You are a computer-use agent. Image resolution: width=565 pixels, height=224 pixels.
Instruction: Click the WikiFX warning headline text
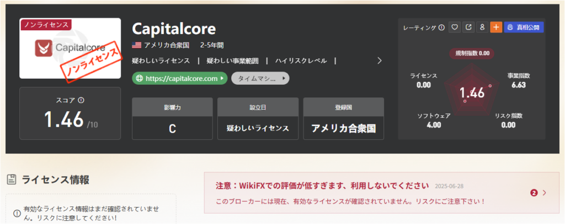tap(322, 185)
